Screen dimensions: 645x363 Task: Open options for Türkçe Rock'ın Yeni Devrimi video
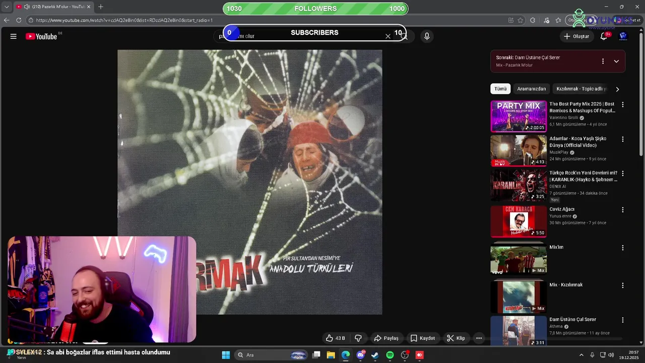pyautogui.click(x=623, y=173)
